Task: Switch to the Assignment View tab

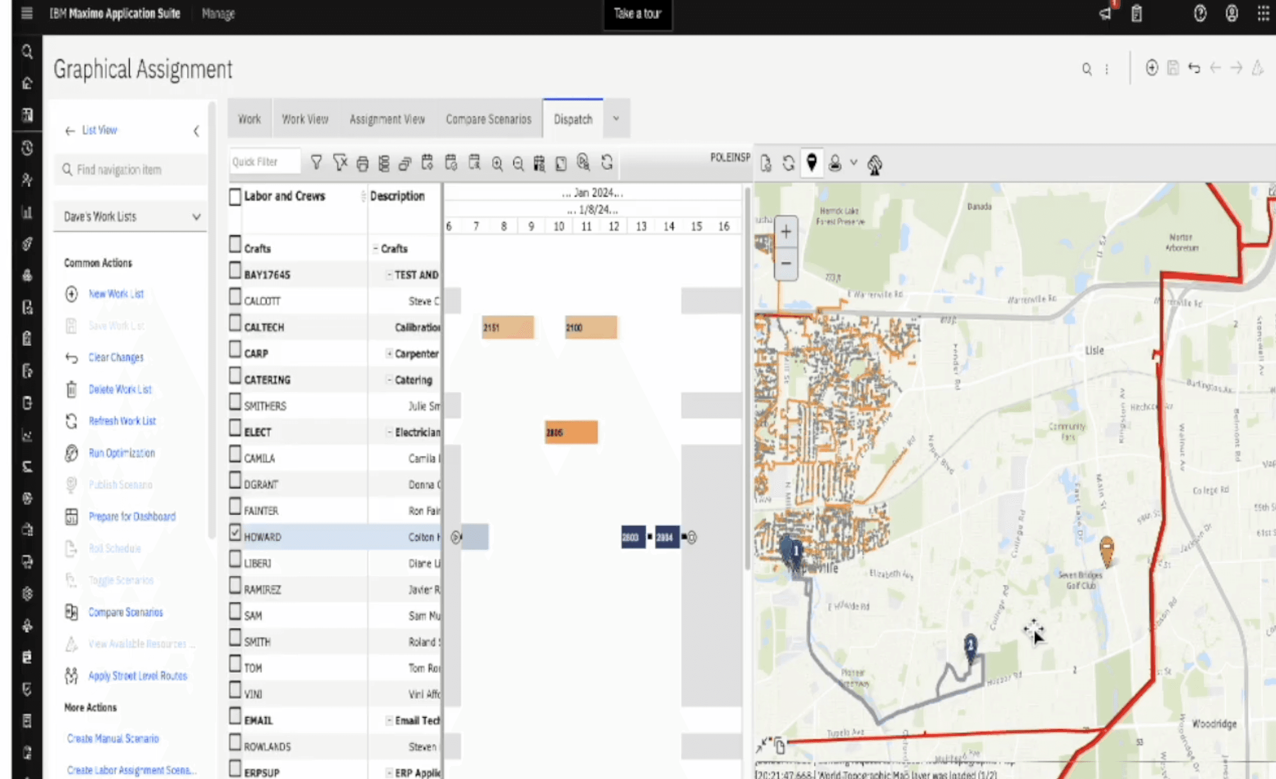Action: click(387, 120)
